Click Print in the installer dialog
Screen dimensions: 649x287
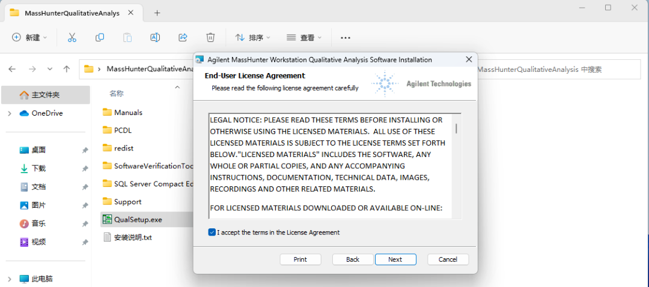tap(300, 259)
